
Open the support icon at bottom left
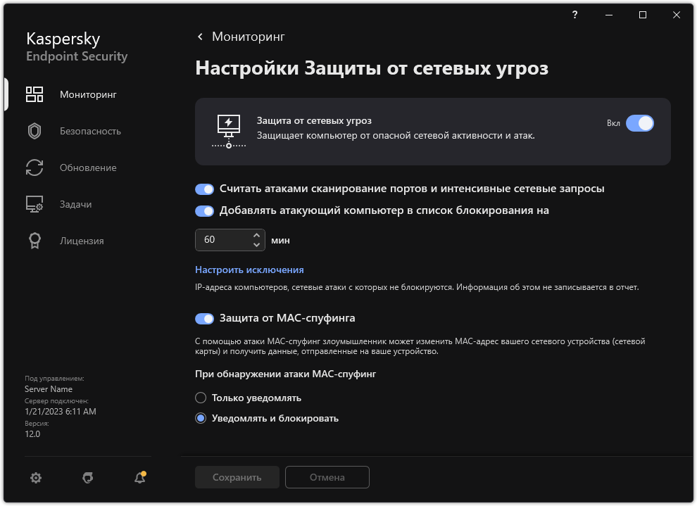click(88, 478)
